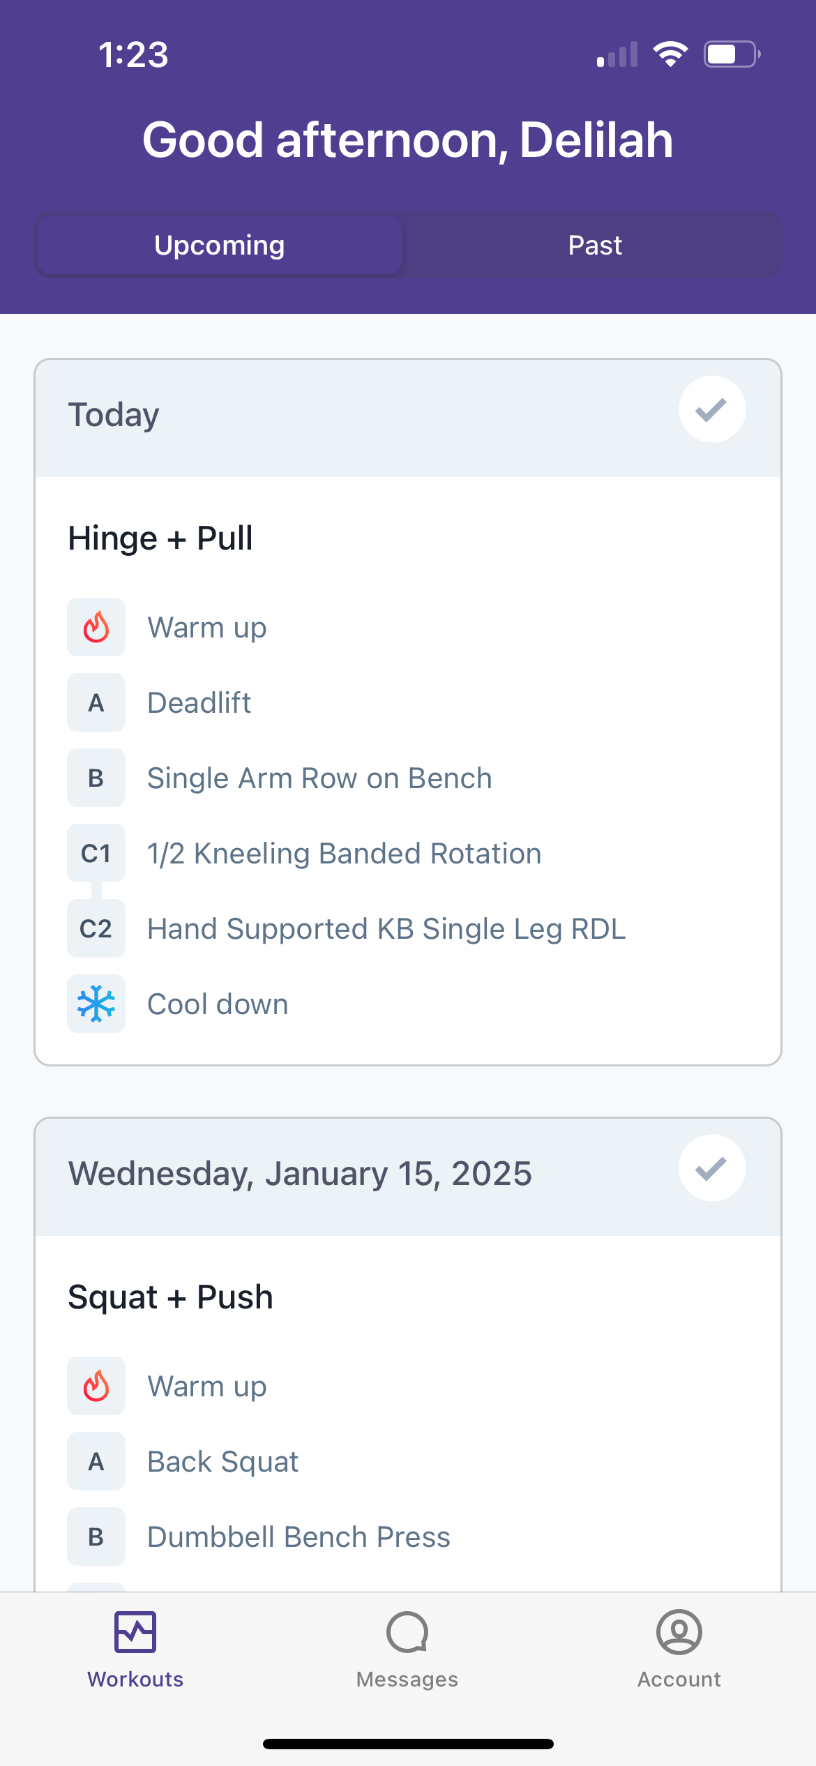Switch to the Upcoming segment
Image resolution: width=816 pixels, height=1766 pixels.
coord(220,245)
